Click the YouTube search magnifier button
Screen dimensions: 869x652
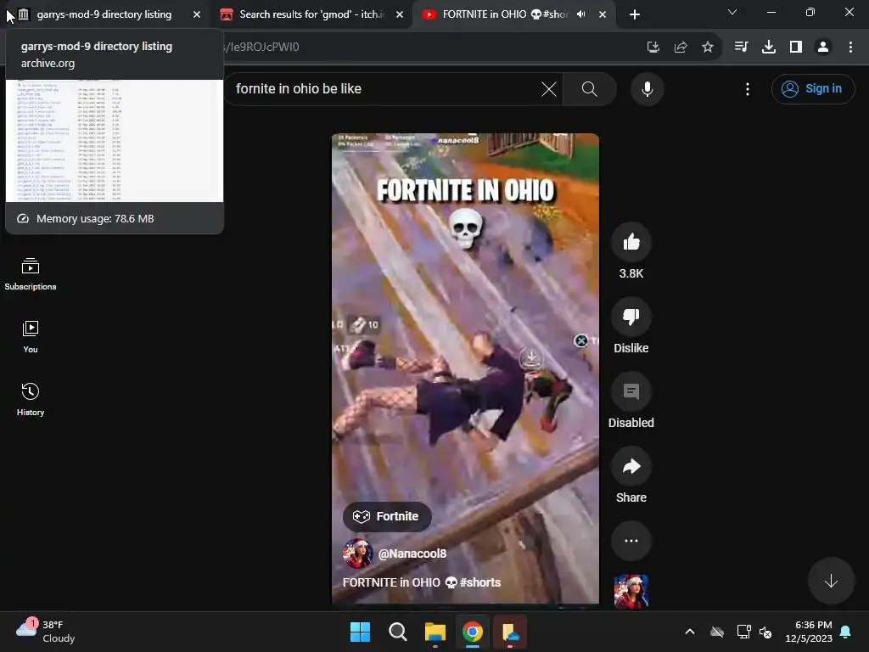tap(590, 89)
